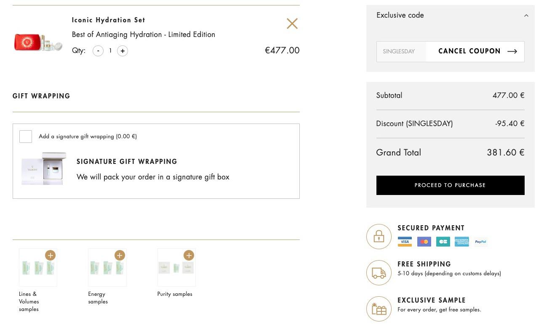Add Energy samples with plus icon

[120, 255]
